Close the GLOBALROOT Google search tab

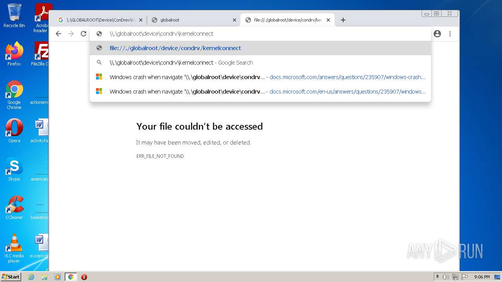141,20
